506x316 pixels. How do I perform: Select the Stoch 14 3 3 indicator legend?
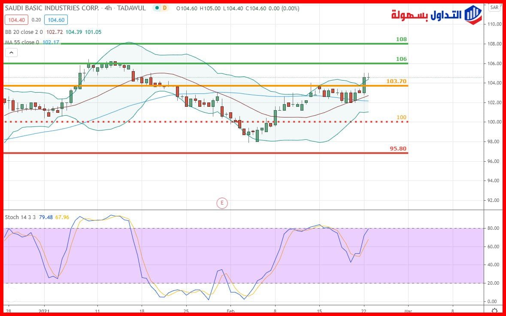coord(20,217)
